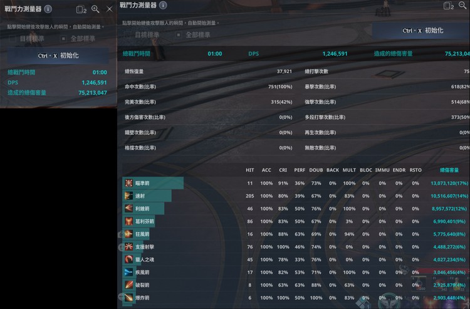Viewport: 470px width, 309px height.
Task: Click the 葛利芬箭 skill icon
Action: [129, 221]
